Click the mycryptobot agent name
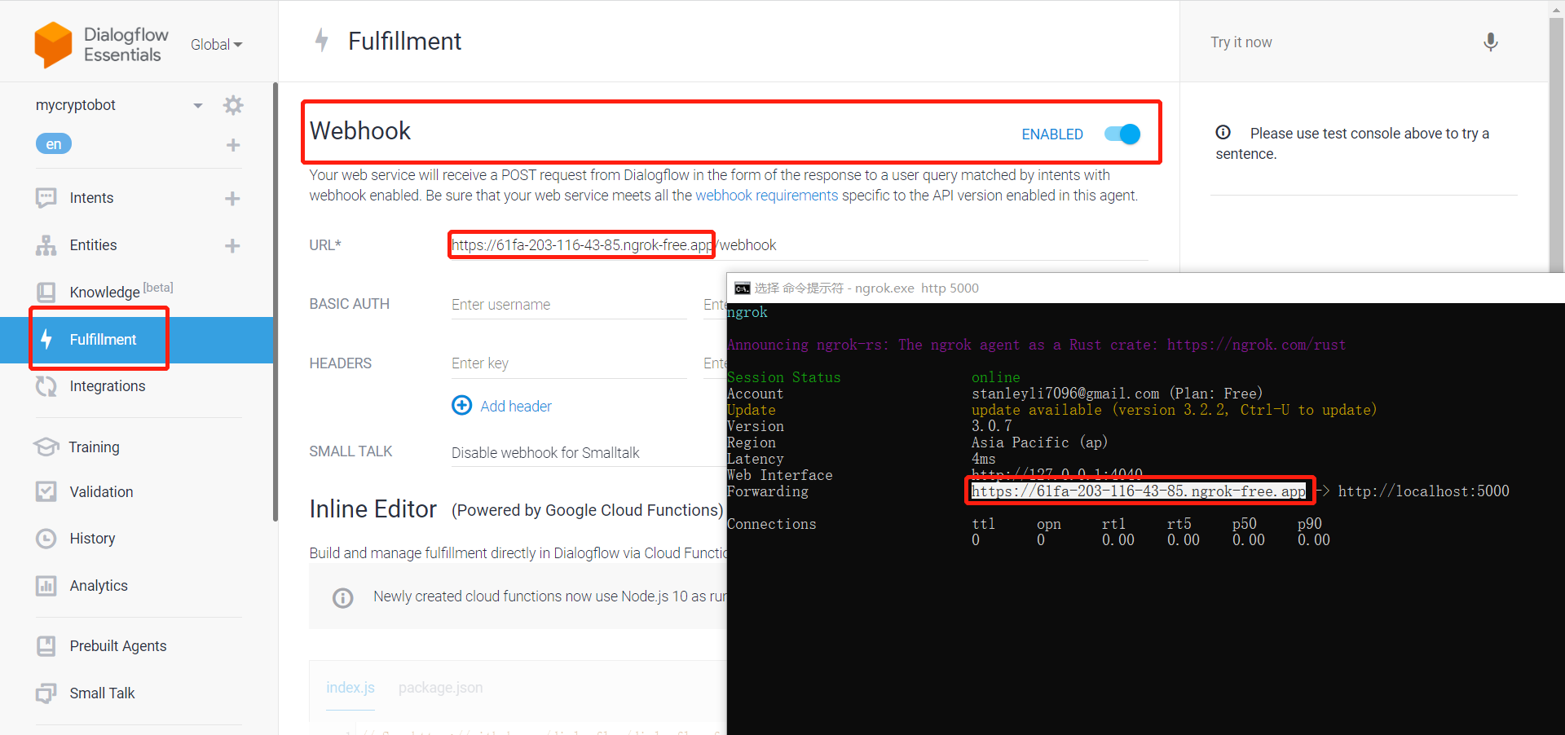The image size is (1565, 735). click(76, 105)
